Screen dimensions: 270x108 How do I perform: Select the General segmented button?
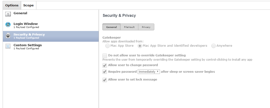click(111, 27)
